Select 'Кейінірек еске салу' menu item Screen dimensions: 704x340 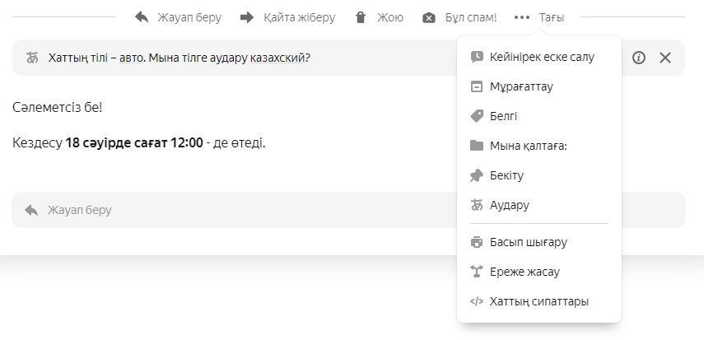click(541, 57)
